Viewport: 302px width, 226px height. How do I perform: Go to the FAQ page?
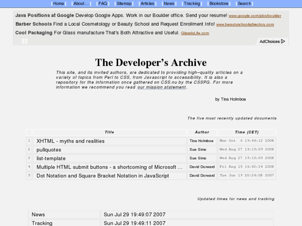click(103, 3)
